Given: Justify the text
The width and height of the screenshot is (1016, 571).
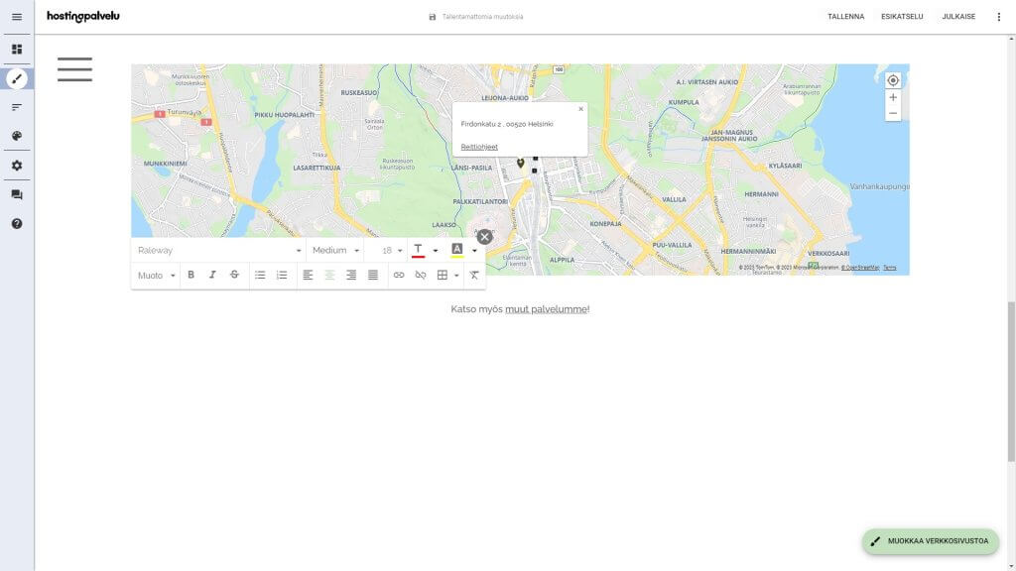Looking at the screenshot, I should point(373,276).
